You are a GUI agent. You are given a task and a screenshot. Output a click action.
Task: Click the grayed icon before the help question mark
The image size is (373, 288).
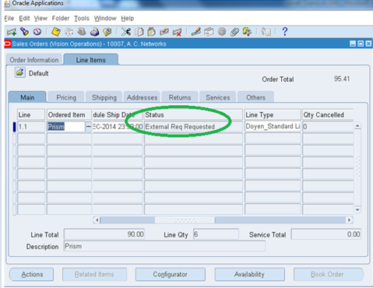click(x=266, y=32)
